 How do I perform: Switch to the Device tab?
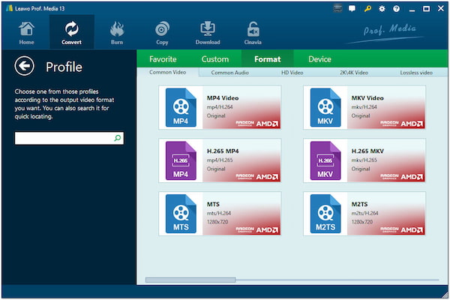(x=319, y=58)
